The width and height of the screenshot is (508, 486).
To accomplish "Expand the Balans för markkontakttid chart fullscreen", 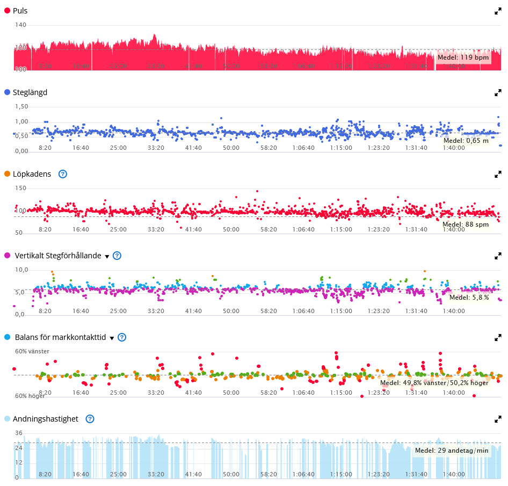I will click(498, 338).
